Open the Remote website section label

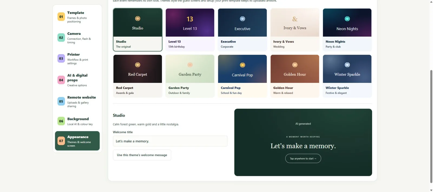81,97
